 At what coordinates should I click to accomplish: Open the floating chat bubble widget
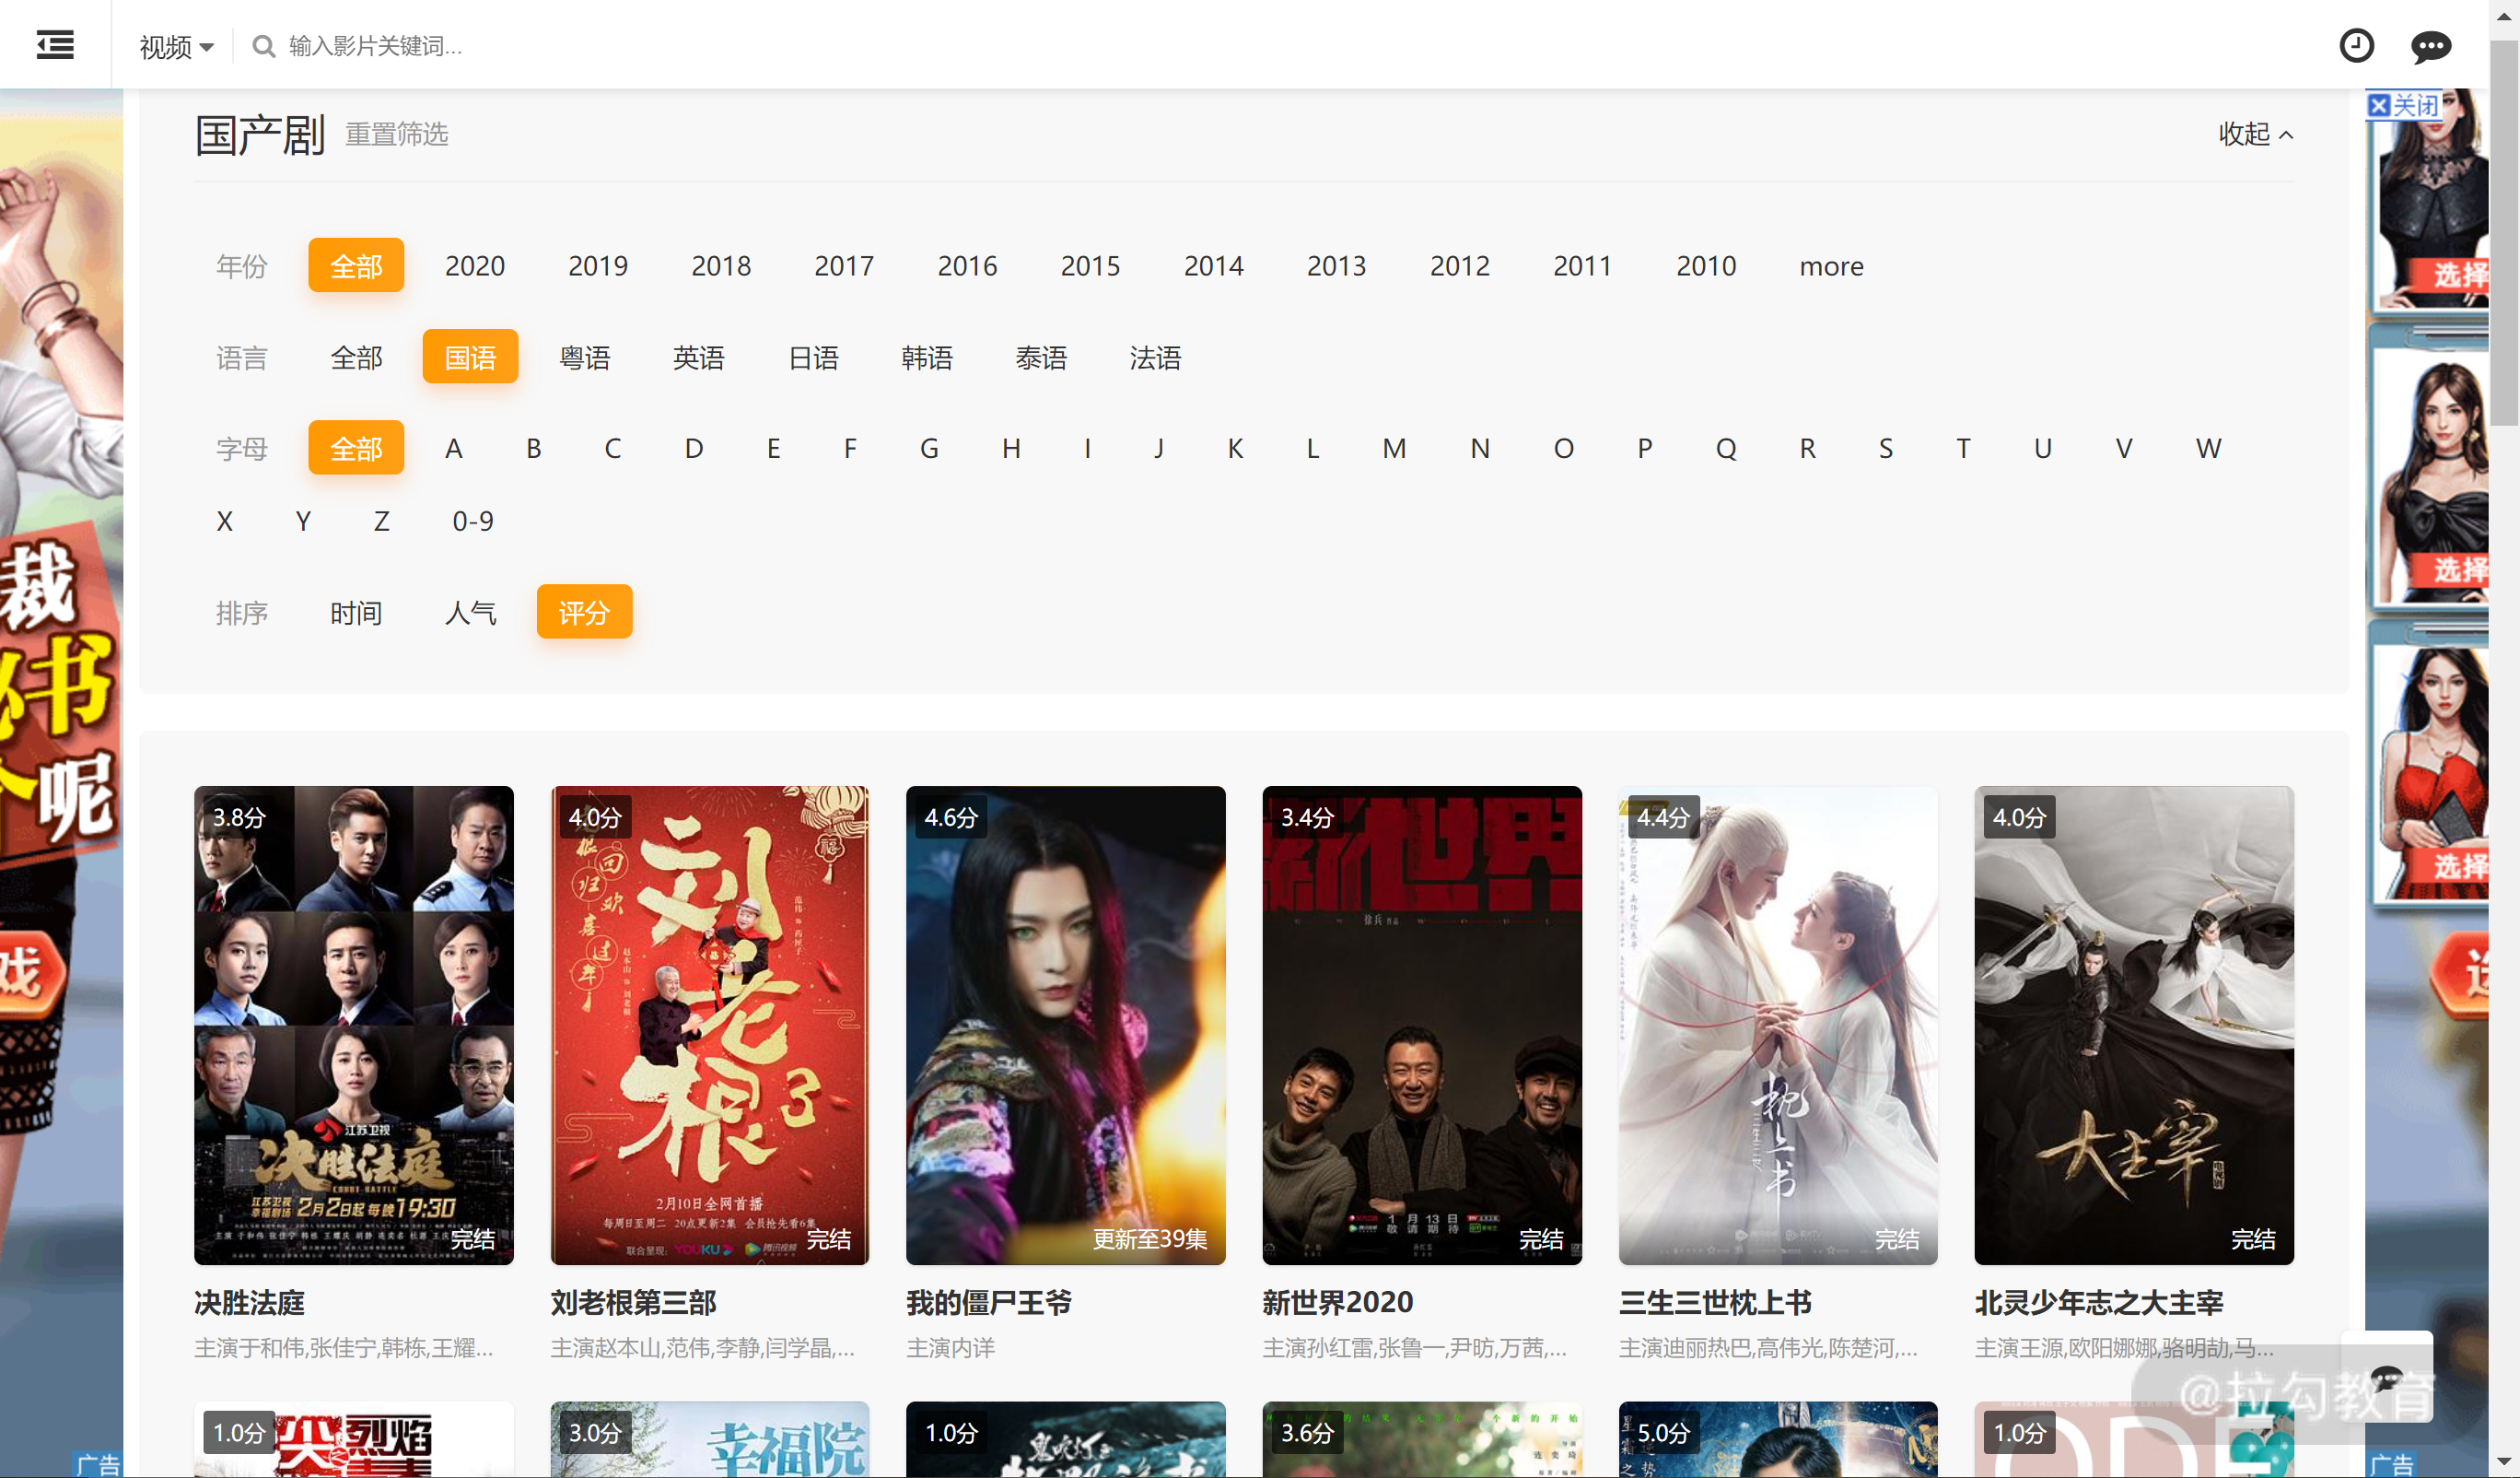tap(2387, 1377)
